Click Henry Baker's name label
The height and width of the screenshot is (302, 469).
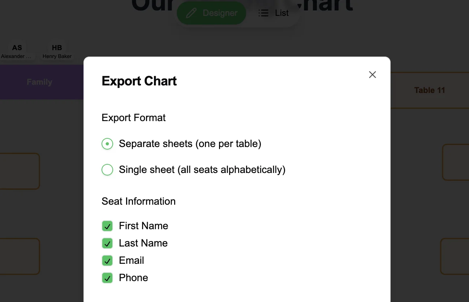[57, 56]
